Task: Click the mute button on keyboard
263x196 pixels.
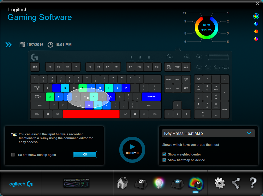Action: (199, 57)
